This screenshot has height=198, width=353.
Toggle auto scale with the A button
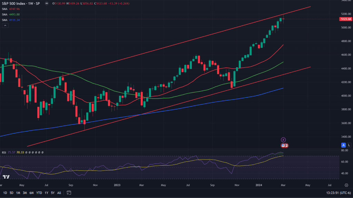click(x=343, y=145)
